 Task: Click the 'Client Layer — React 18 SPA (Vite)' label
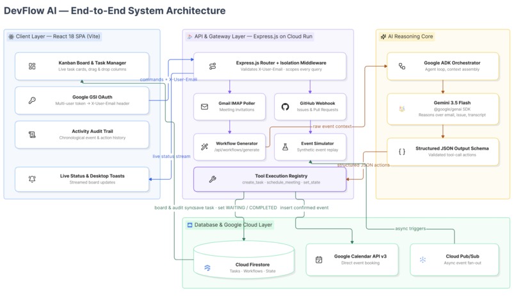pos(58,36)
